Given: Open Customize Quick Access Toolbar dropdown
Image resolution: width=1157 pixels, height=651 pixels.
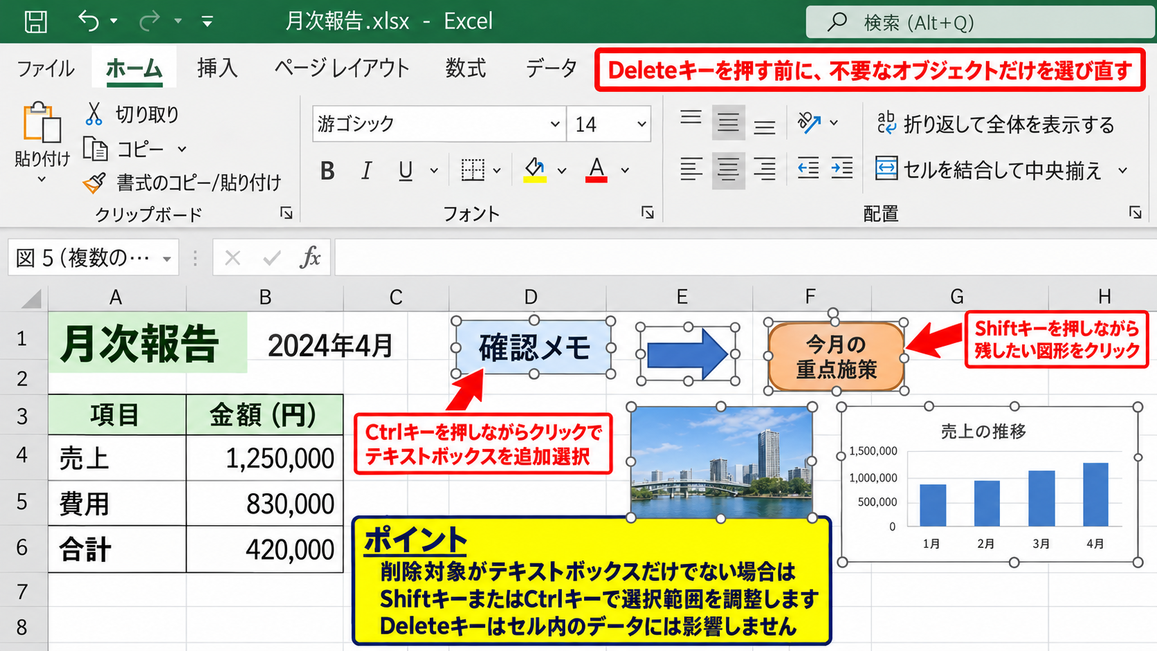Looking at the screenshot, I should tap(207, 21).
